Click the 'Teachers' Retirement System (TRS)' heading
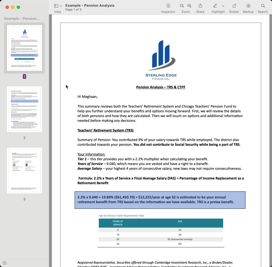272x267 pixels. tap(105, 130)
